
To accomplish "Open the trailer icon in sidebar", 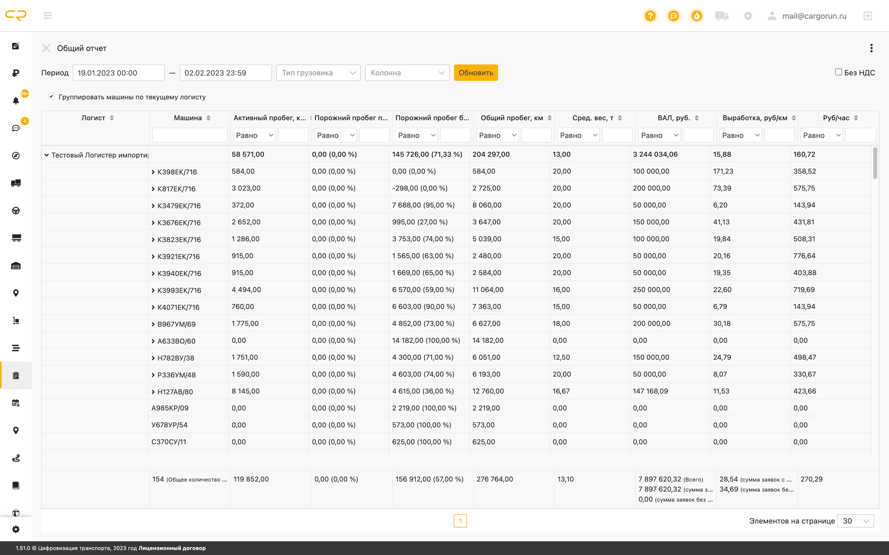I will [16, 238].
